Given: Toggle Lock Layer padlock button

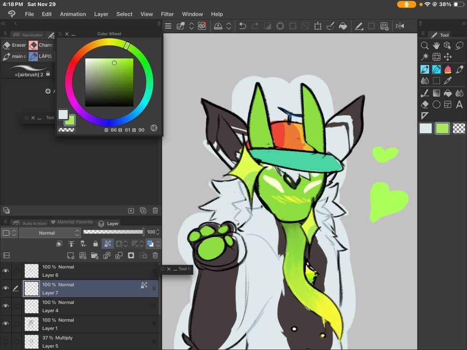Looking at the screenshot, I should point(95,244).
